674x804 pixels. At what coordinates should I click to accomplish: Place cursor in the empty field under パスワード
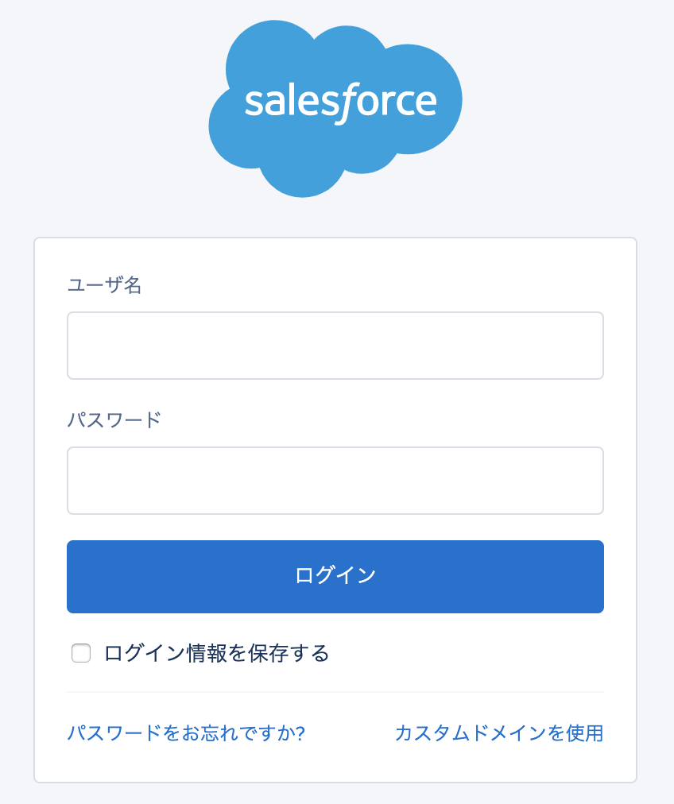[x=335, y=481]
